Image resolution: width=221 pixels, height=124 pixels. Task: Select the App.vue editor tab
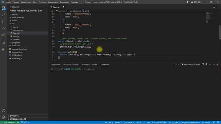point(56,7)
